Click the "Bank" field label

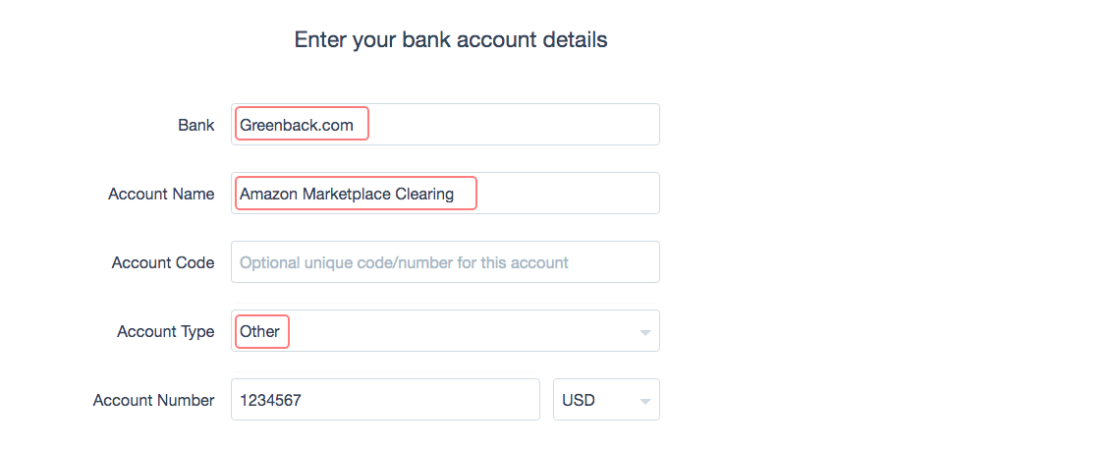195,125
